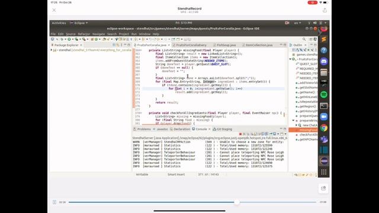Screen dimensions: 379x213
Task: Open the Source menu
Action: (x=70, y=34)
